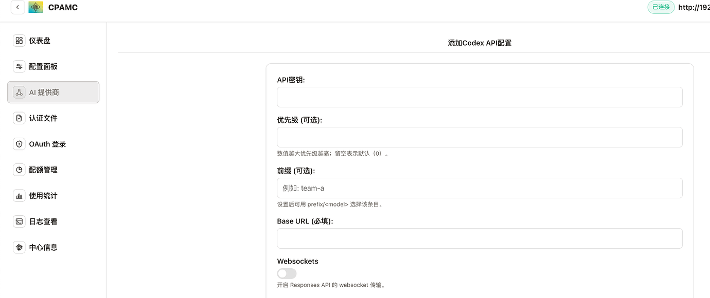Click the server URL text starting http://192
710x298 pixels.
click(694, 7)
